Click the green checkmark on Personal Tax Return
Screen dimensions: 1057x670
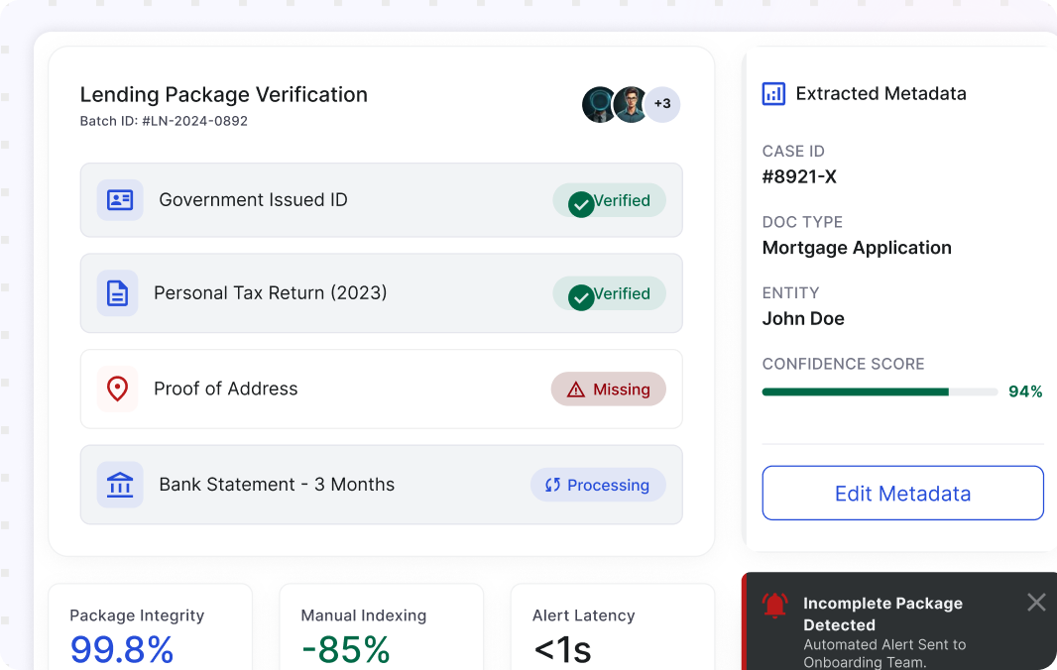(580, 297)
